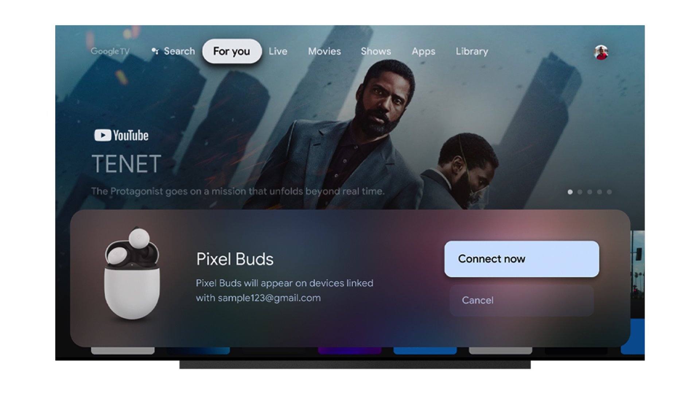Screen dimensions: 700x394
Task: Open the Movies navigation tab
Action: 325,51
